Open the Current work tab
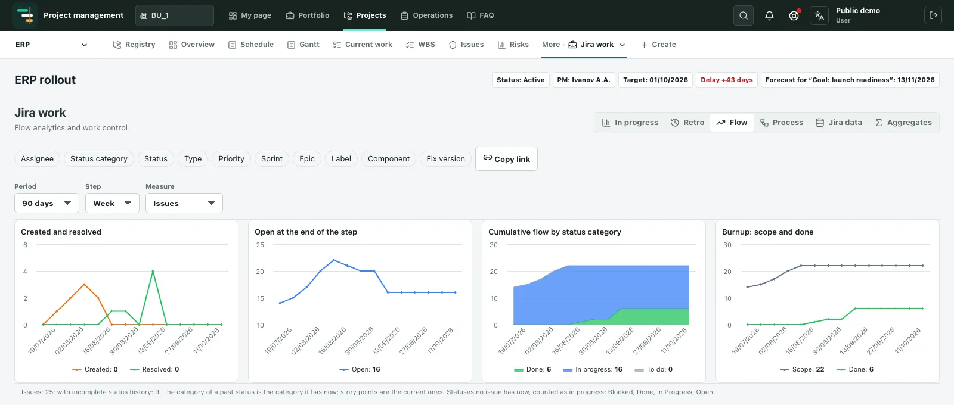The image size is (954, 405). [x=363, y=45]
